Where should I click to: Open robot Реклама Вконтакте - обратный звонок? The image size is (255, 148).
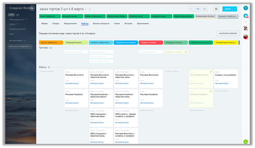(x=101, y=79)
